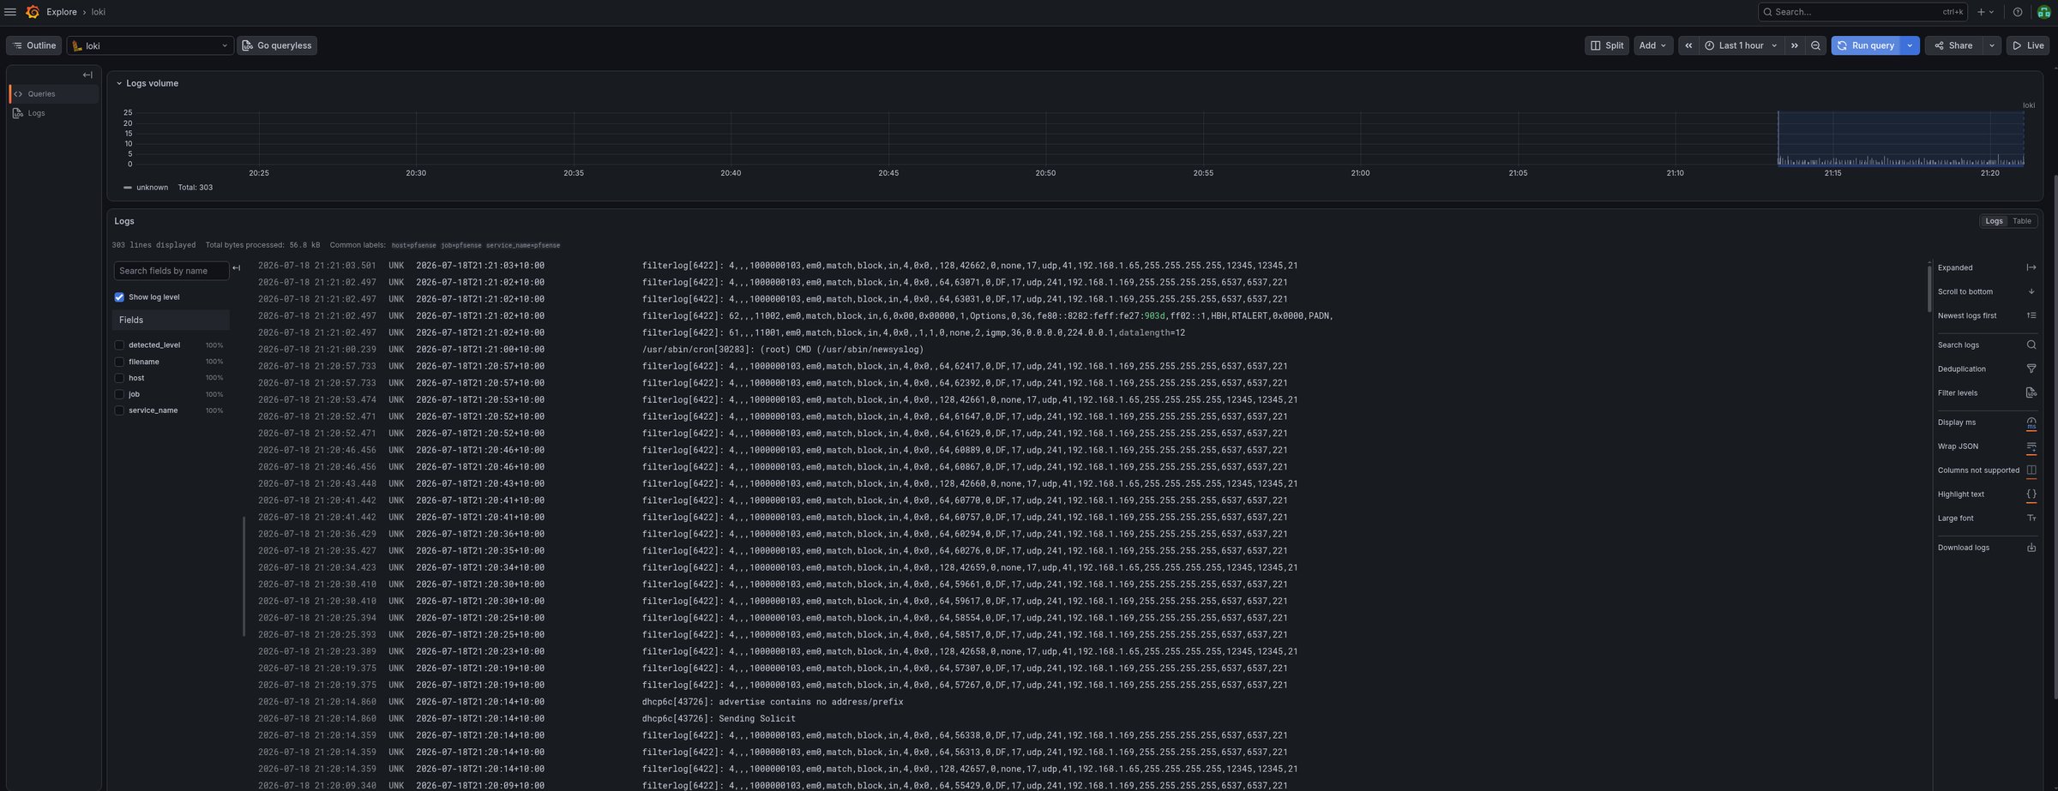Click the plus add new icon
Screen dimensions: 2058x791
click(x=1981, y=12)
